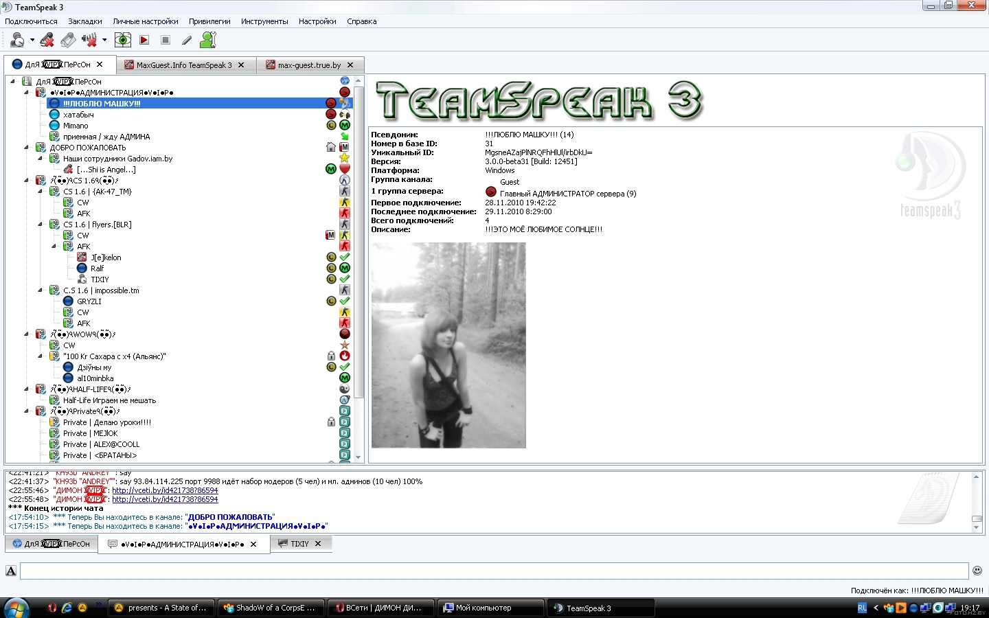Viewport: 989px width, 618px height.
Task: Collapse the HALF-LIFE channel group
Action: pyautogui.click(x=27, y=389)
